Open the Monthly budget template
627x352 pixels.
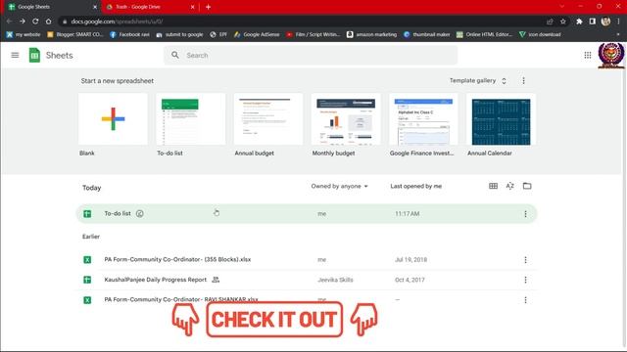click(346, 119)
